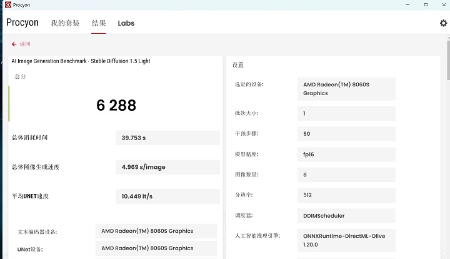
Task: Go back with the 返回 link
Action: (x=25, y=44)
